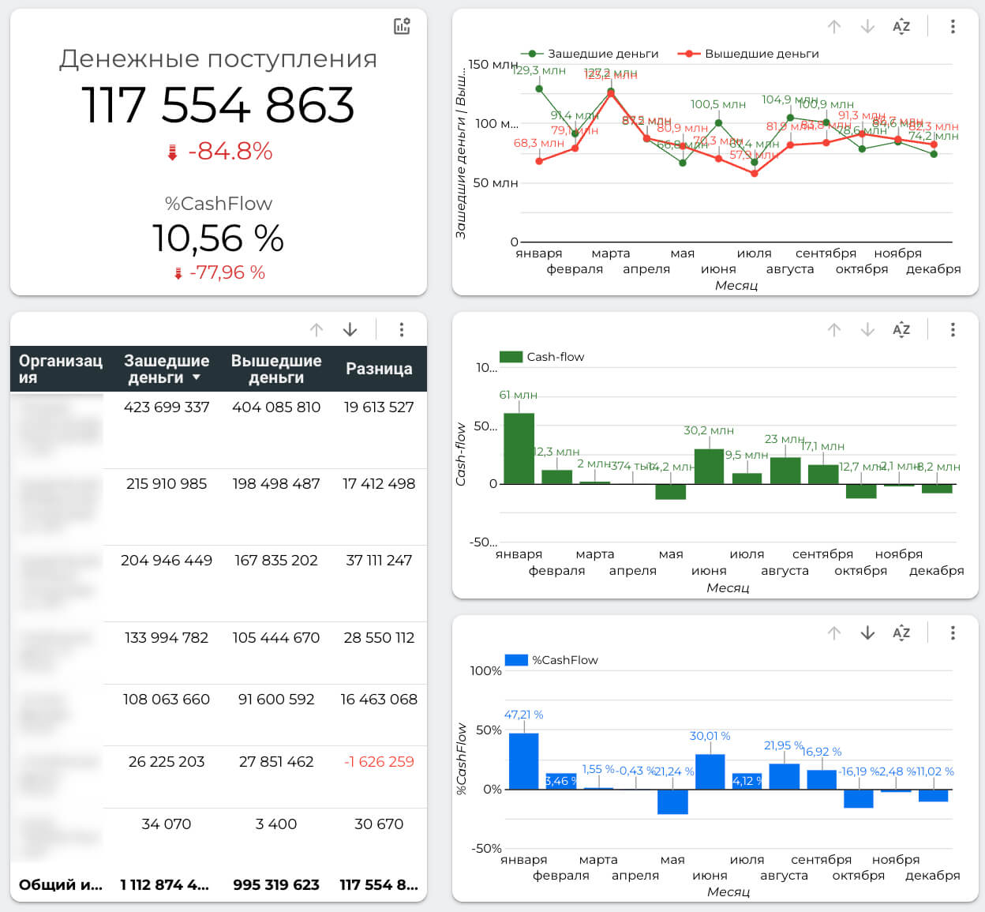This screenshot has height=912, width=985.
Task: Open AZ sort on Cash-flow bar chart
Action: point(901,329)
